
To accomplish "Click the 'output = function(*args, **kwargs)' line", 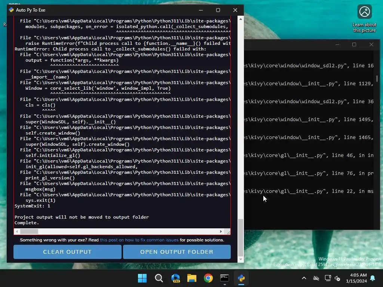I will [72, 60].
